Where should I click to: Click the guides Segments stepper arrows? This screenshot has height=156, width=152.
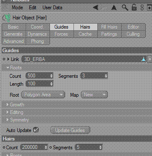[x=106, y=76]
